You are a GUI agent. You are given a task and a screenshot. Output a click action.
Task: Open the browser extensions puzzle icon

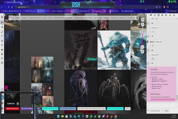tap(168, 7)
